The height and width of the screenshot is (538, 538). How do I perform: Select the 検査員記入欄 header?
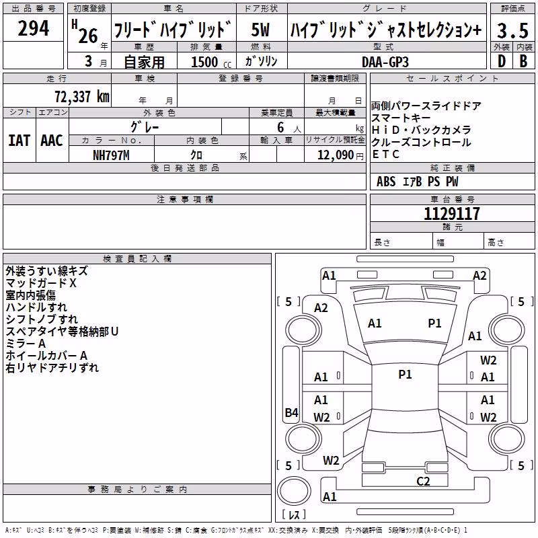point(137,259)
